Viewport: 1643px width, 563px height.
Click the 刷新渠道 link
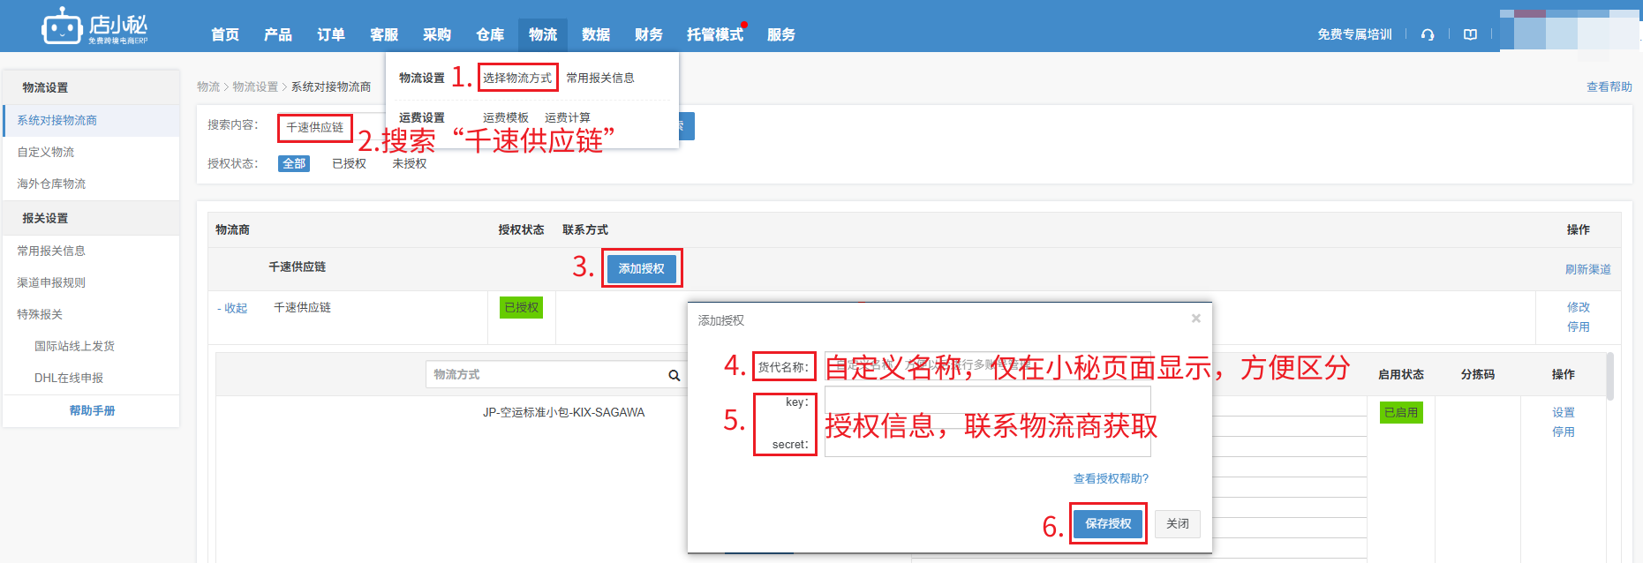point(1588,269)
